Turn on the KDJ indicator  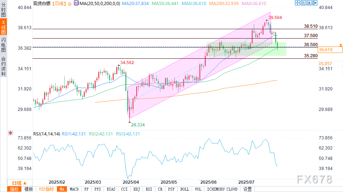137,189
